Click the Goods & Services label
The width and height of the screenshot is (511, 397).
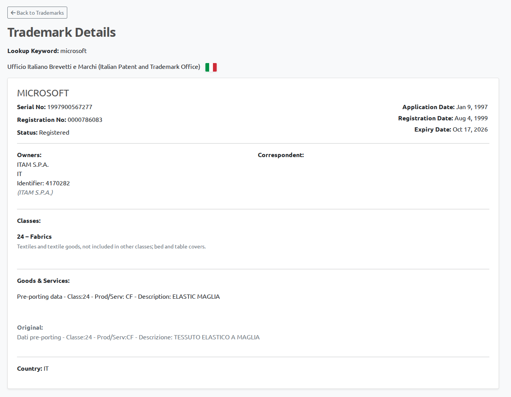pos(43,281)
